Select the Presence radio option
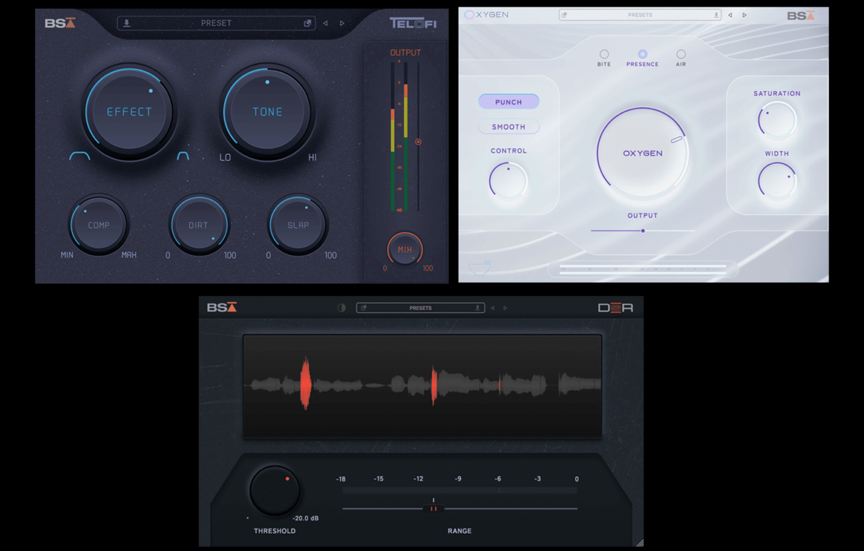The height and width of the screenshot is (551, 864). [x=642, y=54]
